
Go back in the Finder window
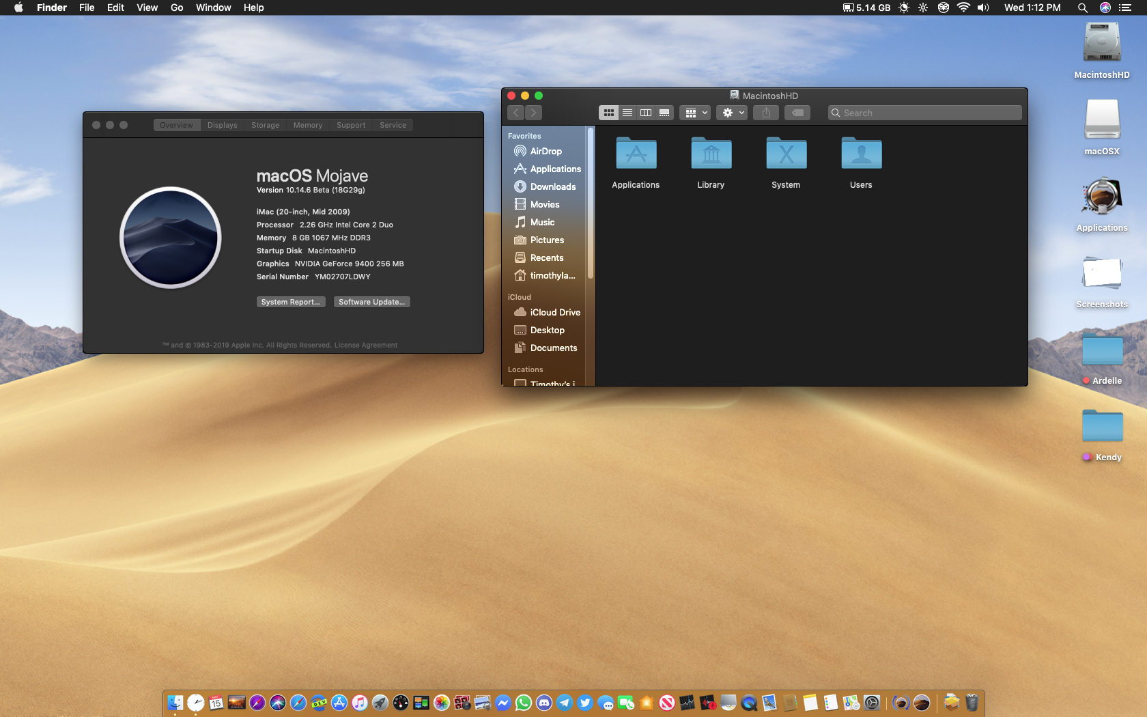click(516, 113)
